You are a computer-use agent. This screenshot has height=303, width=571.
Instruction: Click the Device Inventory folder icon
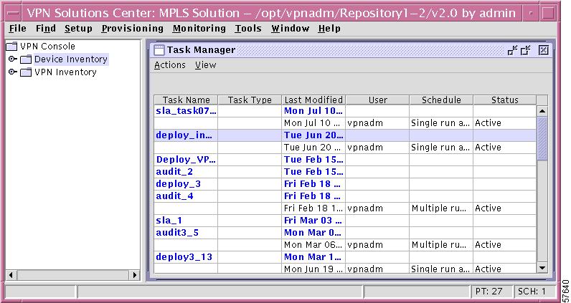(26, 59)
